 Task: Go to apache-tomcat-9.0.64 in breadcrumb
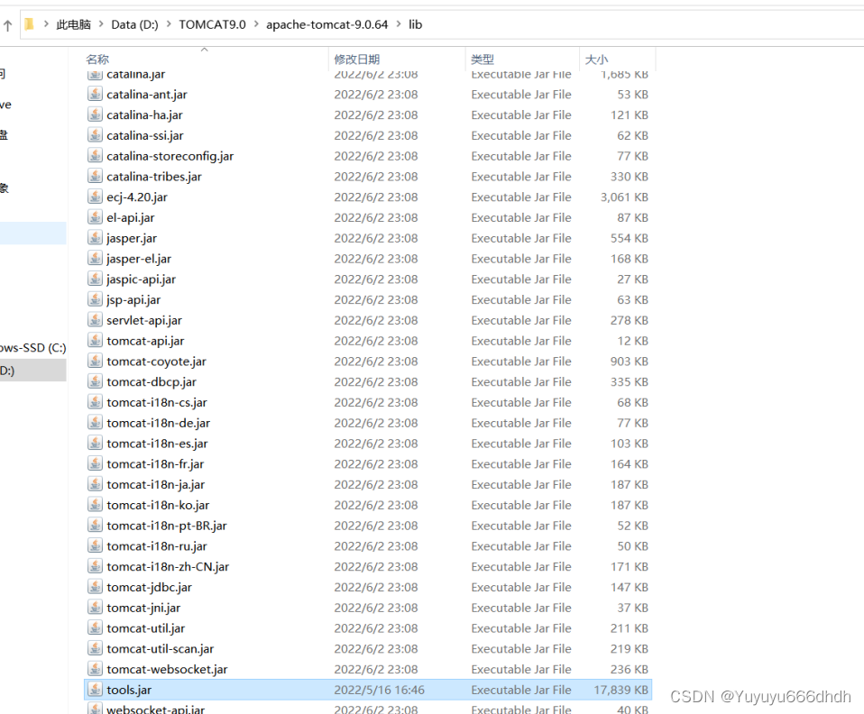point(326,24)
